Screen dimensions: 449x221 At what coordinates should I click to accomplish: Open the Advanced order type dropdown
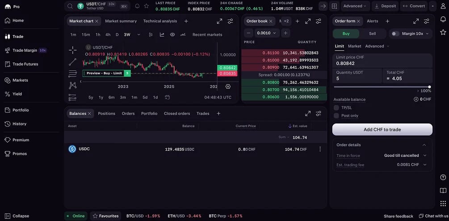coord(377,46)
